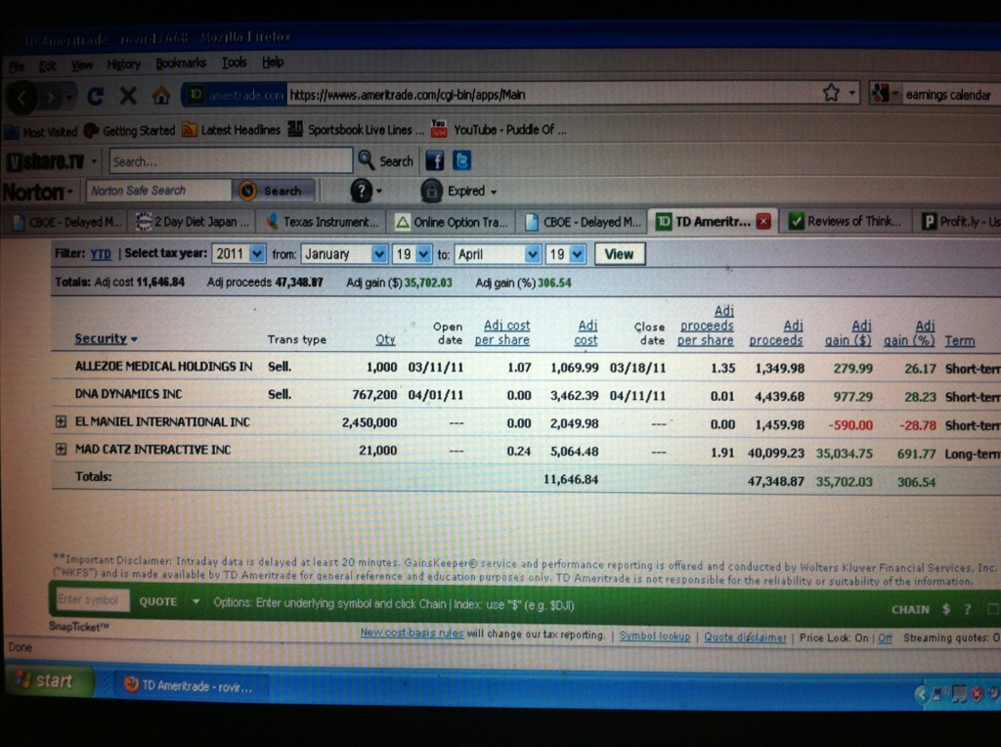The image size is (1001, 747).
Task: Open the Quote disclaimer link
Action: (x=745, y=637)
